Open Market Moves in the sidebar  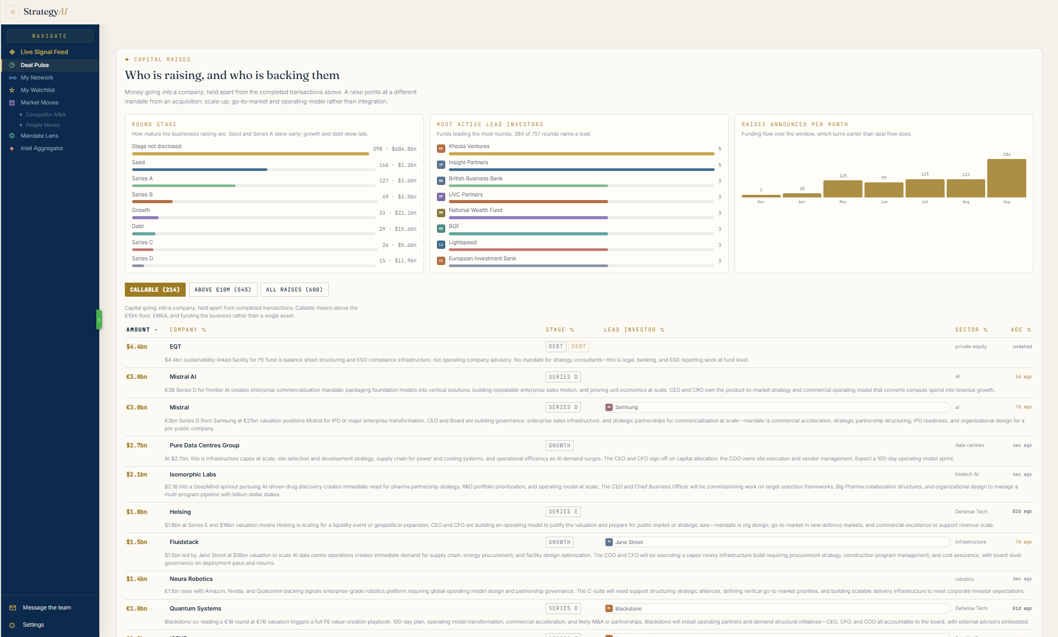[50, 103]
